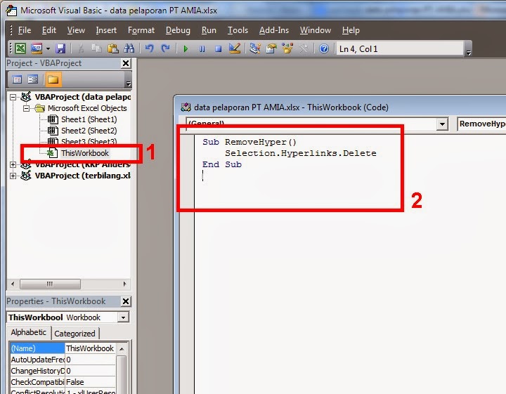This screenshot has width=506, height=394.
Task: Select the VBAProject (terbilang.xl...) tree row
Action: tap(83, 176)
